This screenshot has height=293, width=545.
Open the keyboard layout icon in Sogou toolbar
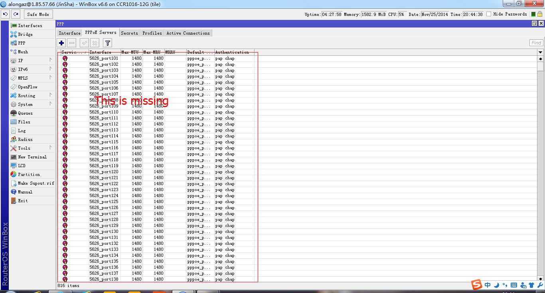coord(513,285)
